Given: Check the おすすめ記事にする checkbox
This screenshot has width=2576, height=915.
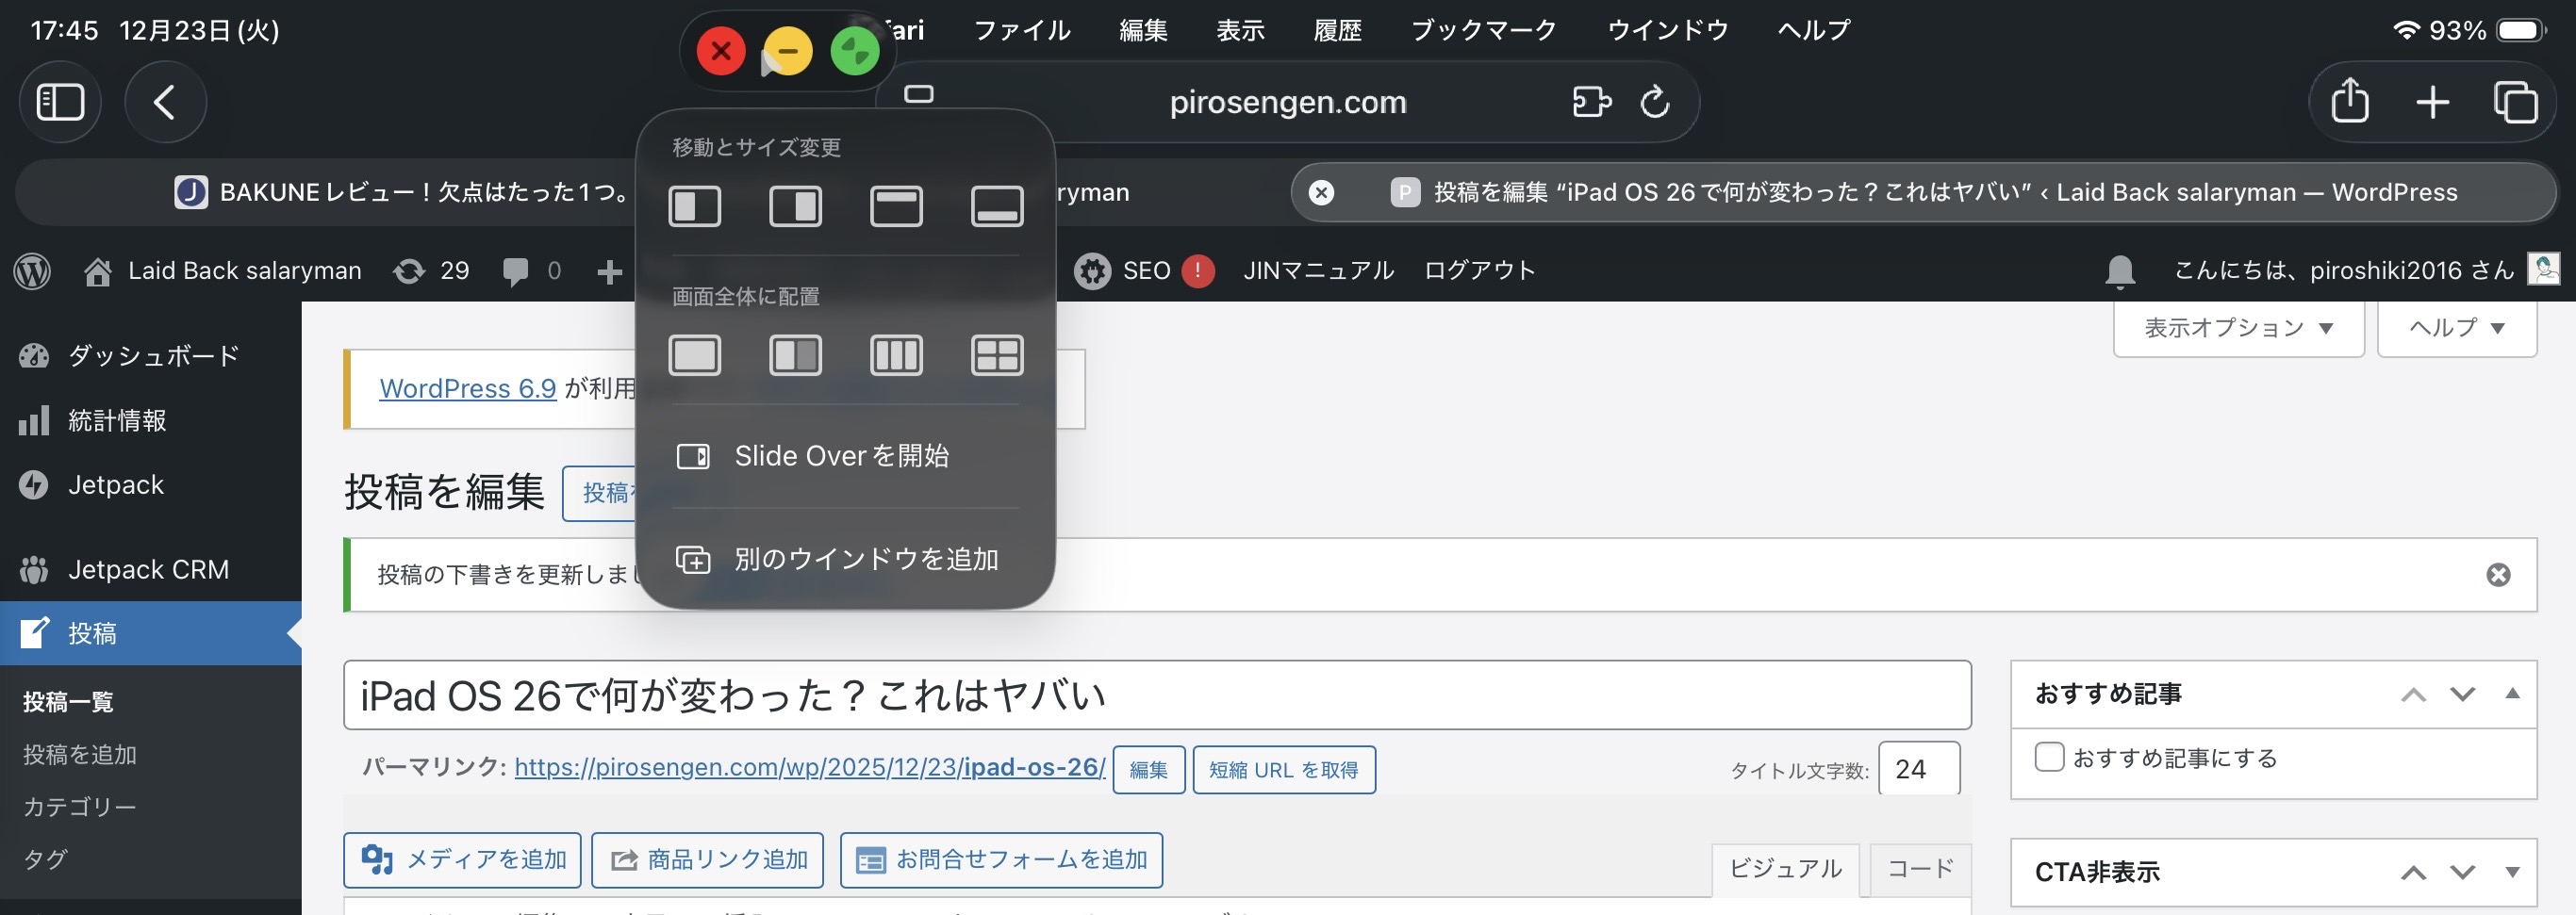Looking at the screenshot, I should pyautogui.click(x=2048, y=758).
